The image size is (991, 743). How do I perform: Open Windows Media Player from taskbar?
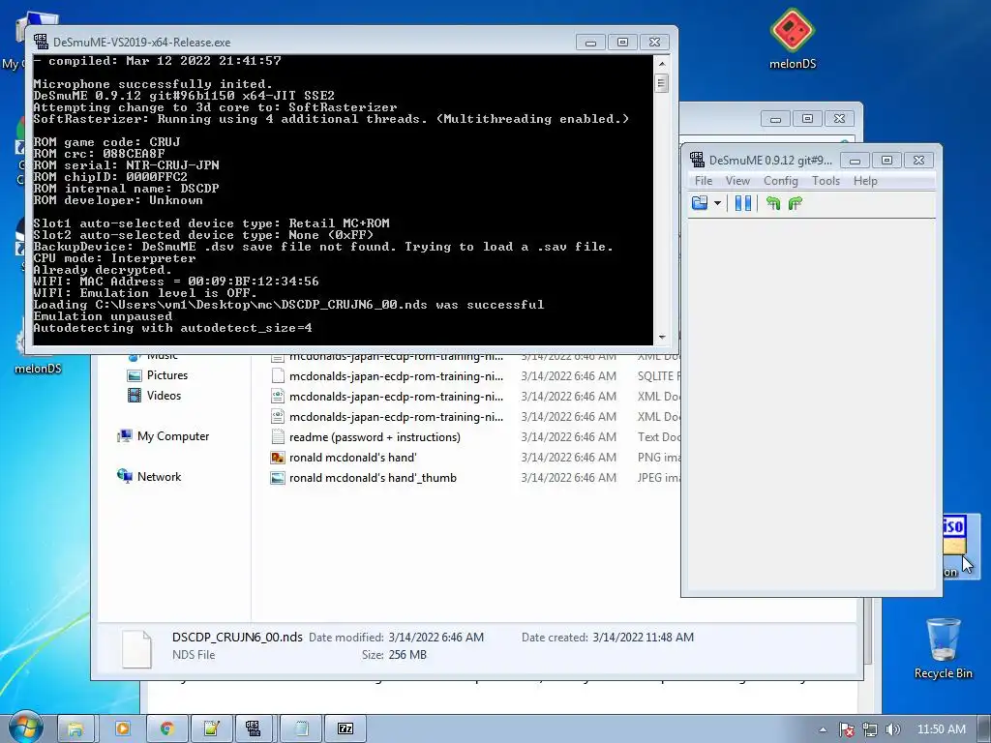pyautogui.click(x=123, y=728)
